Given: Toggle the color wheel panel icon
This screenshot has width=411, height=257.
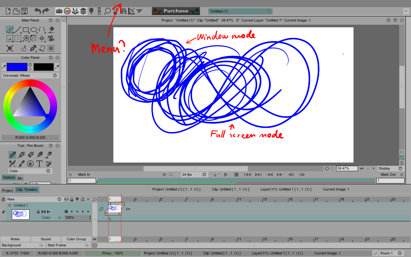Looking at the screenshot, I should [67, 11].
